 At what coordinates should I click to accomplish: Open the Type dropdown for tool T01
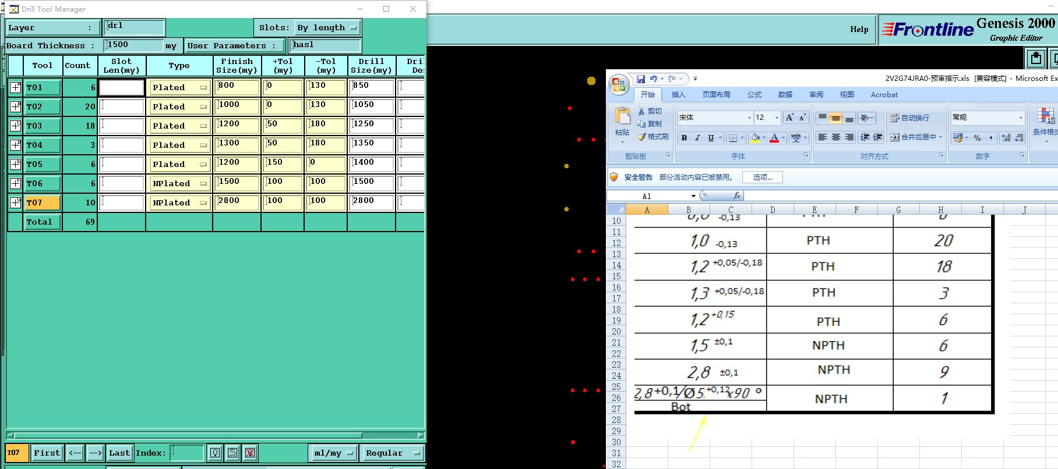(179, 87)
